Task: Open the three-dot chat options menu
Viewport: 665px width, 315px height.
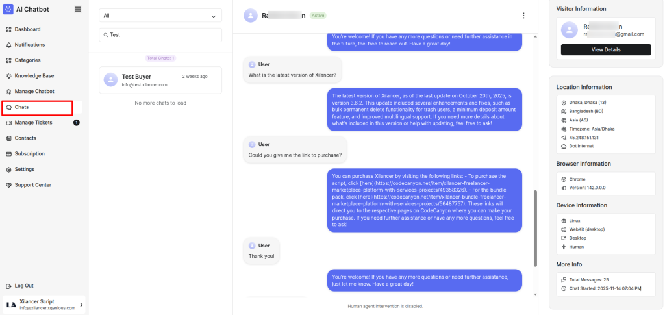Action: tap(523, 16)
